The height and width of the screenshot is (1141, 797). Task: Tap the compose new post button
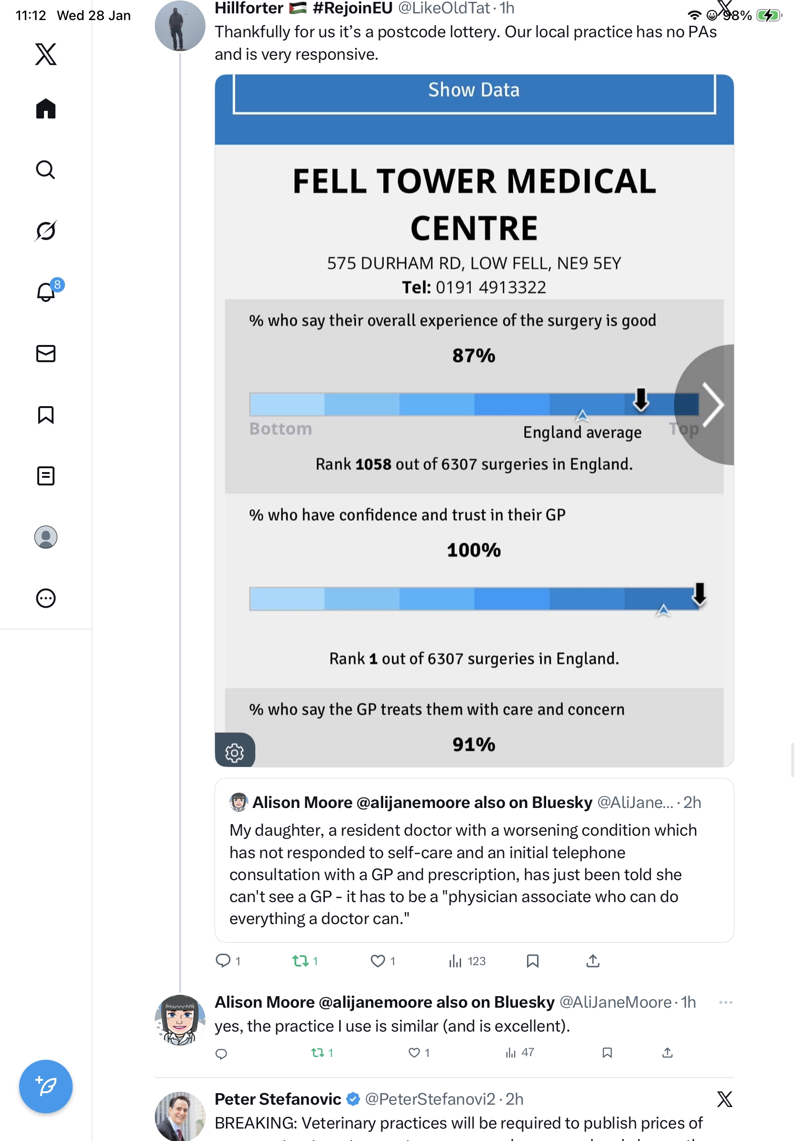[46, 1086]
